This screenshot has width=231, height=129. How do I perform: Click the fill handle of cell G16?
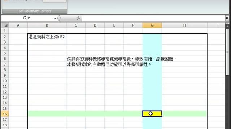point(162,116)
